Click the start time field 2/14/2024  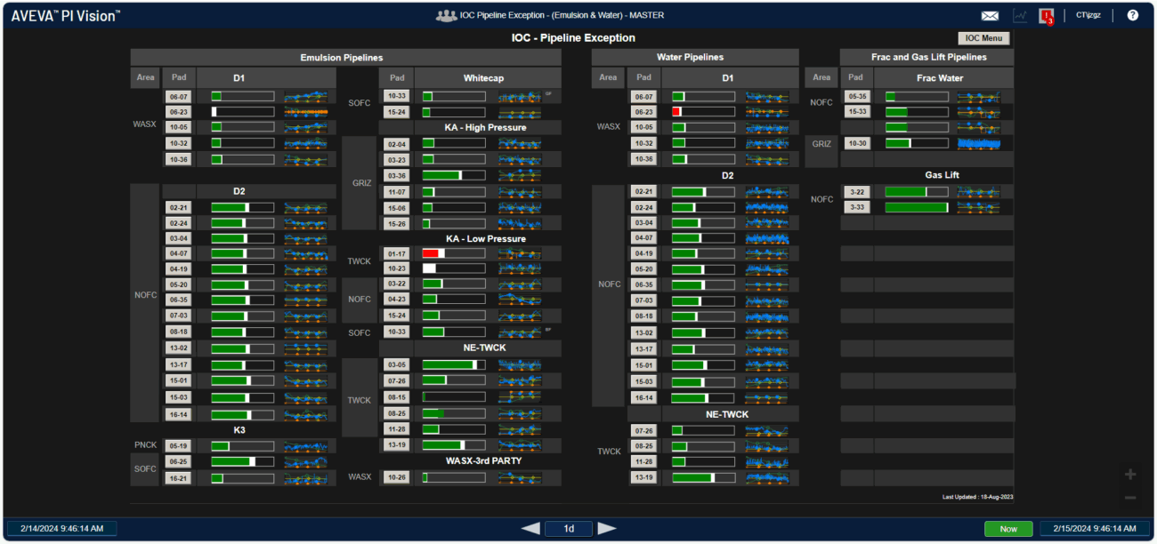pyautogui.click(x=61, y=528)
